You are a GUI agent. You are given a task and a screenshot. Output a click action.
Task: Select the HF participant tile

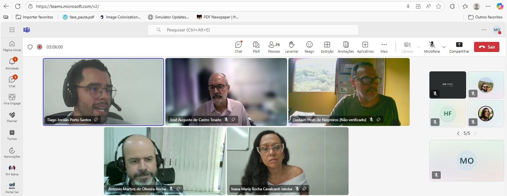click(x=447, y=114)
